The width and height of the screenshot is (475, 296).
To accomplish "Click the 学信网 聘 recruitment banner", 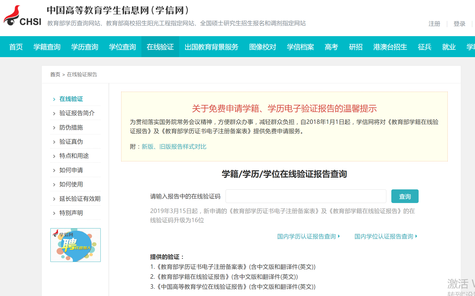I will click(x=76, y=245).
